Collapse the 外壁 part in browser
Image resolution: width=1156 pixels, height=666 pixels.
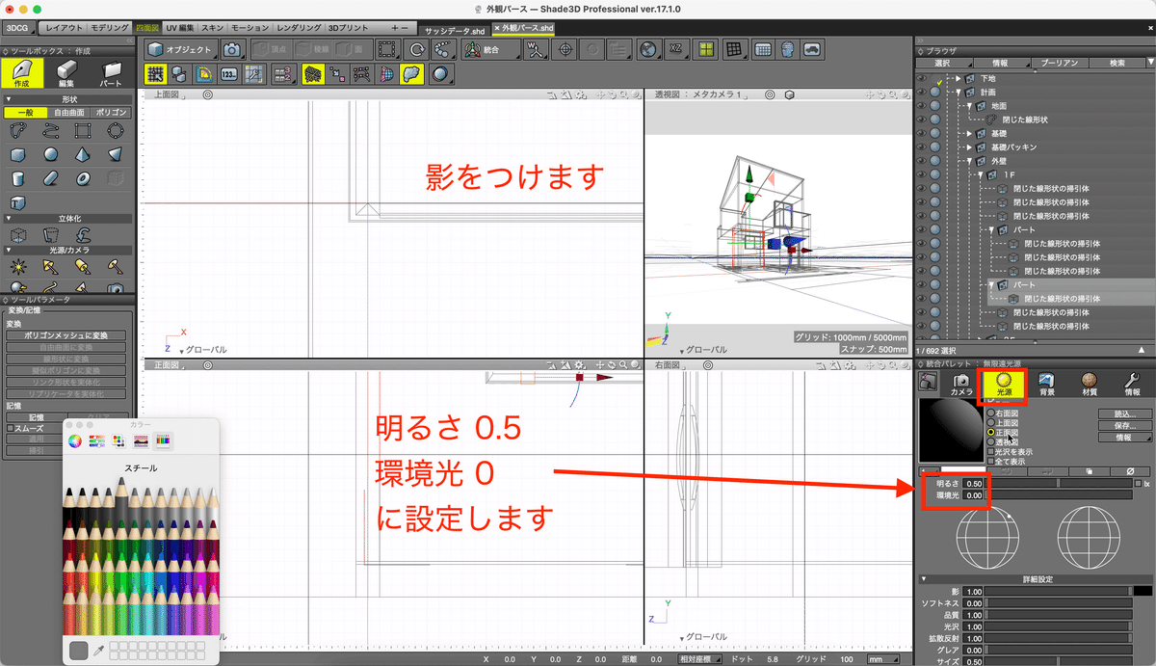point(969,161)
